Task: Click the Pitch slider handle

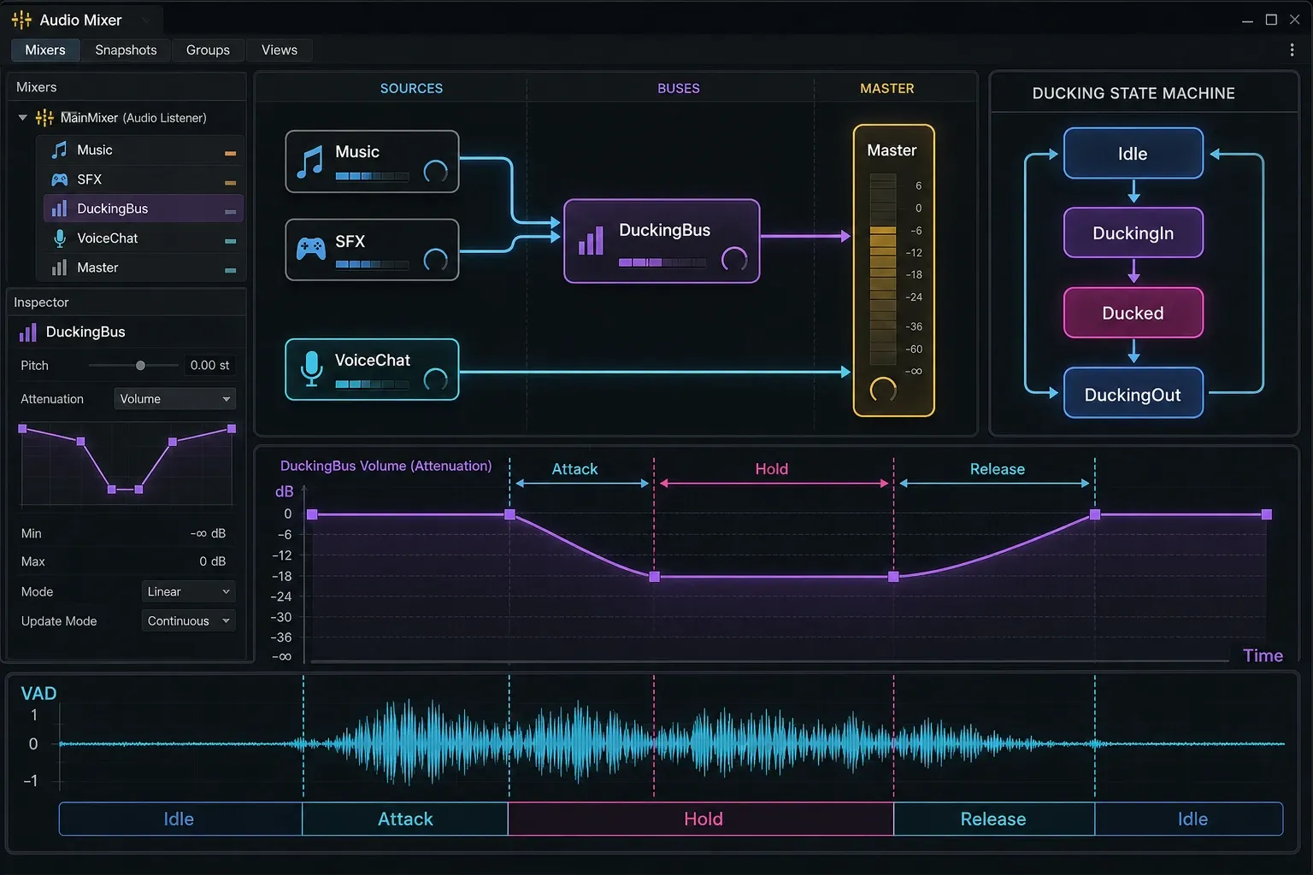Action: click(140, 366)
